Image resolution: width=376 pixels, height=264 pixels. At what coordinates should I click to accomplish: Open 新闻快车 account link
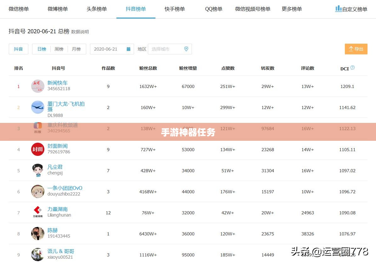point(58,83)
